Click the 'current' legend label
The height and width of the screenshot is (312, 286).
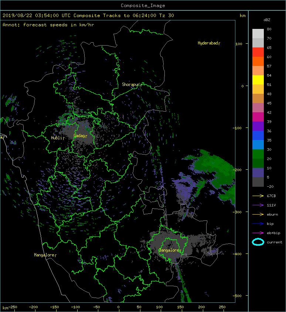click(275, 242)
